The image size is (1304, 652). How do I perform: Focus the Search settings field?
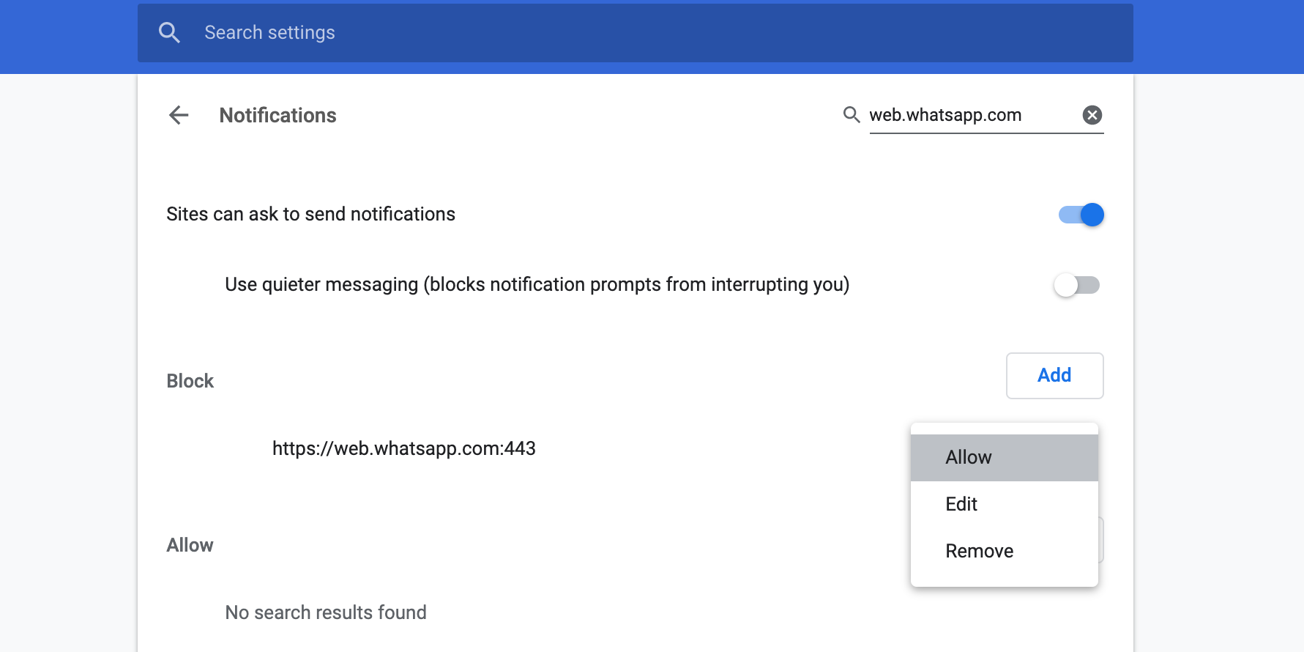point(635,33)
